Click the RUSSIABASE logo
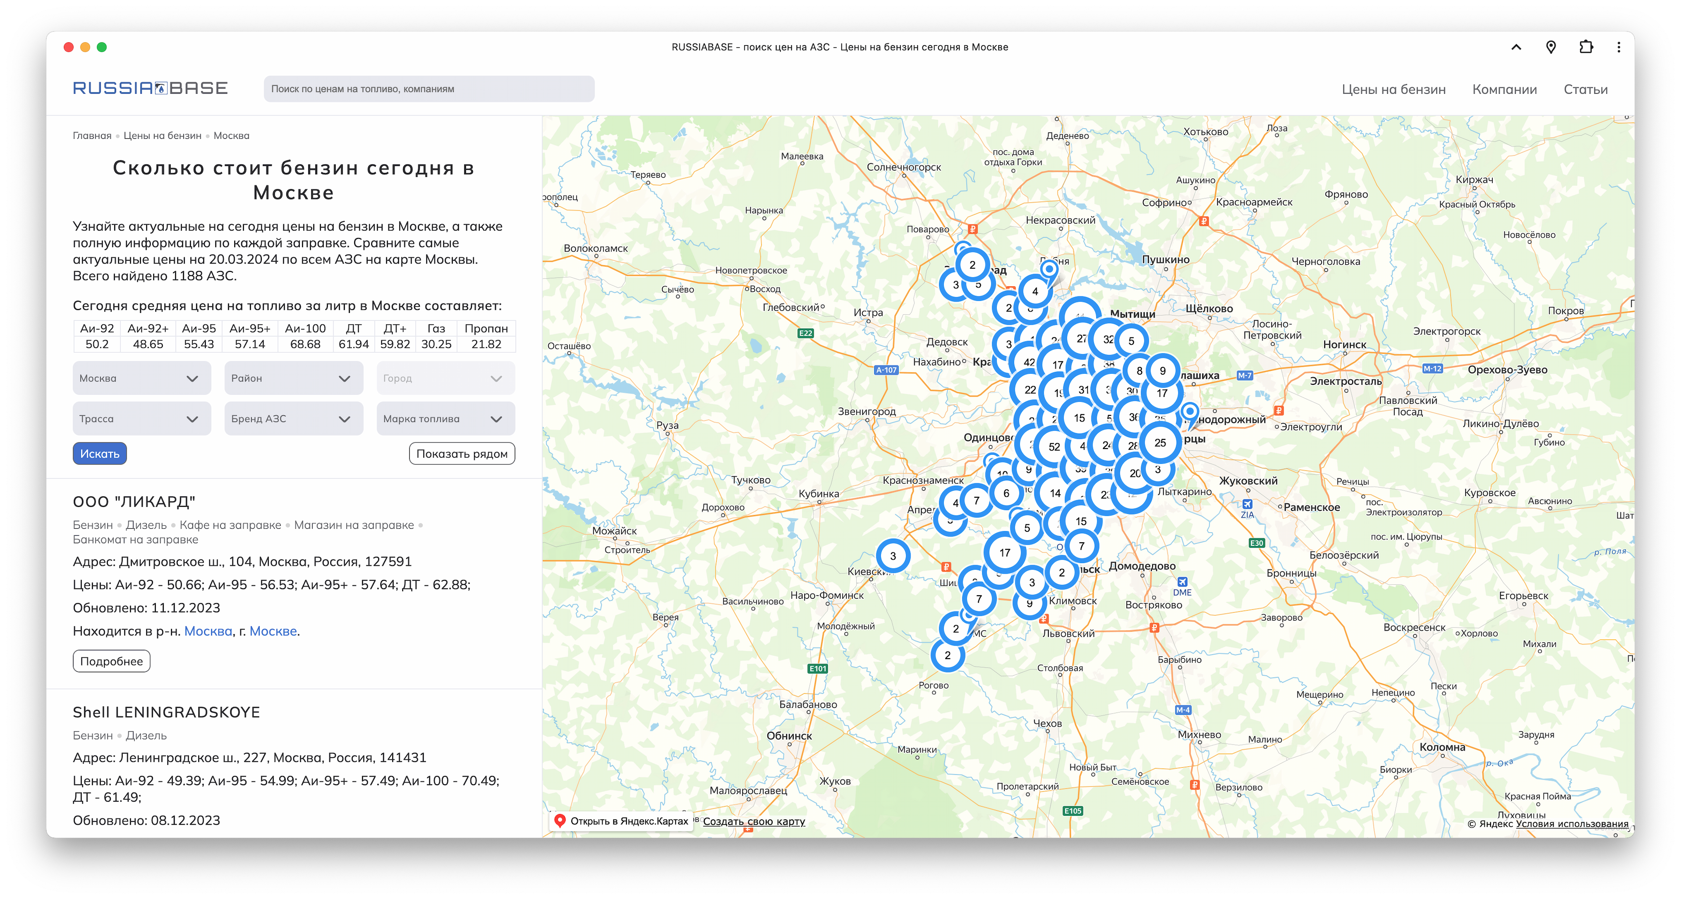Viewport: 1681px width, 899px height. [150, 88]
